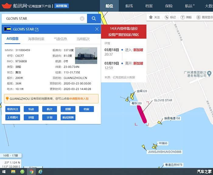
Task: Click the red 14天内曾停靠 warning banner
Action: coord(124,32)
